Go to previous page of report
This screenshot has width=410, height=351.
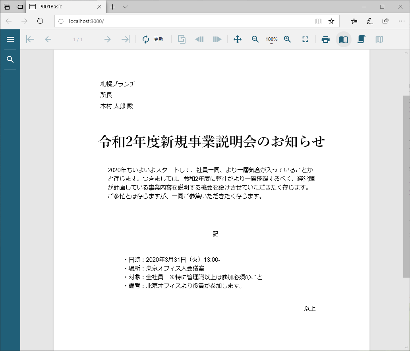pos(48,39)
